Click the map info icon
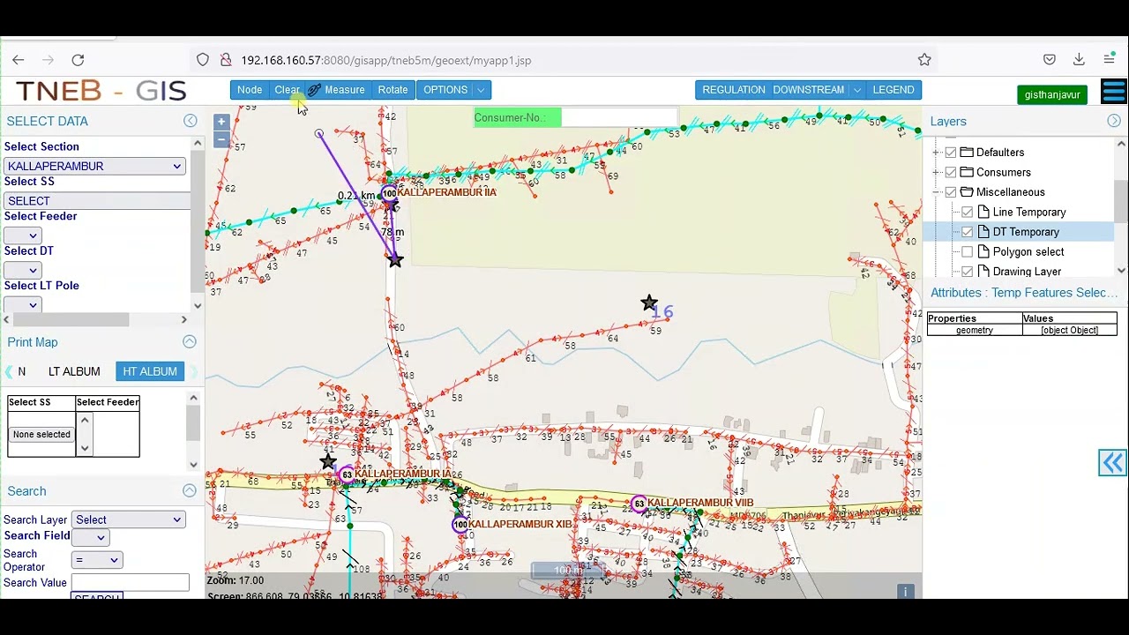Screen dimensions: 1129x635 click(905, 592)
